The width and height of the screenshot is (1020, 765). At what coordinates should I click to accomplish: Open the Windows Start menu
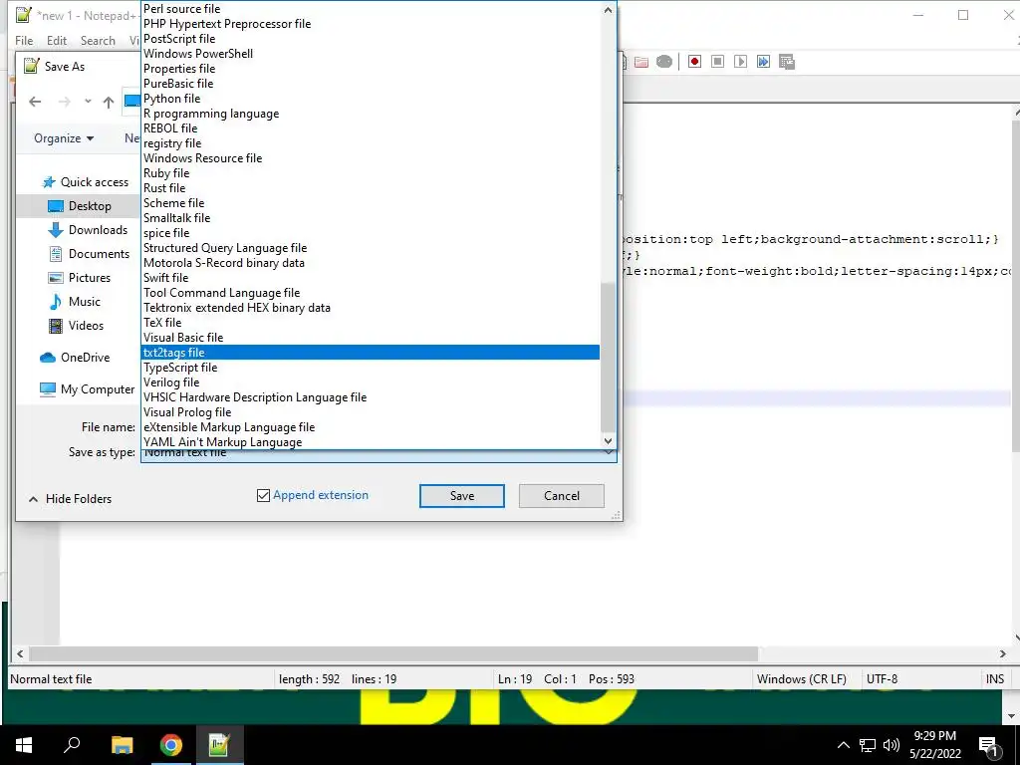click(x=24, y=745)
